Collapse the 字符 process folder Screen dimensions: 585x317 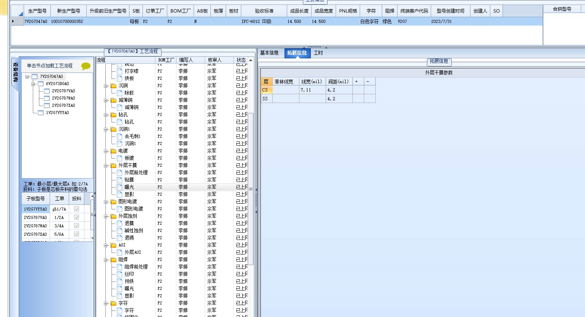pos(106,303)
